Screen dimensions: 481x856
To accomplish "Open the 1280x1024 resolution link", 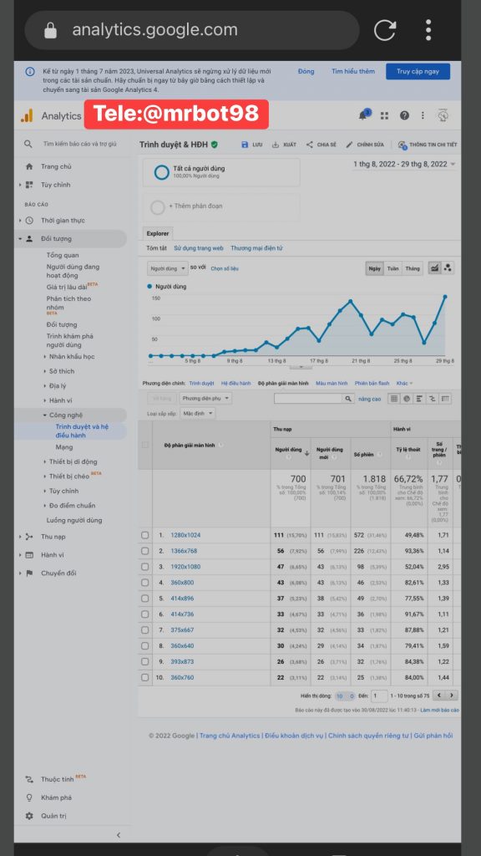I will pyautogui.click(x=185, y=535).
